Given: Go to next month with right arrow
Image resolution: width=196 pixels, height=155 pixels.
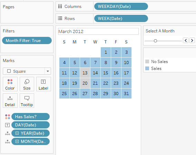Looking at the screenshot, I should [192, 40].
